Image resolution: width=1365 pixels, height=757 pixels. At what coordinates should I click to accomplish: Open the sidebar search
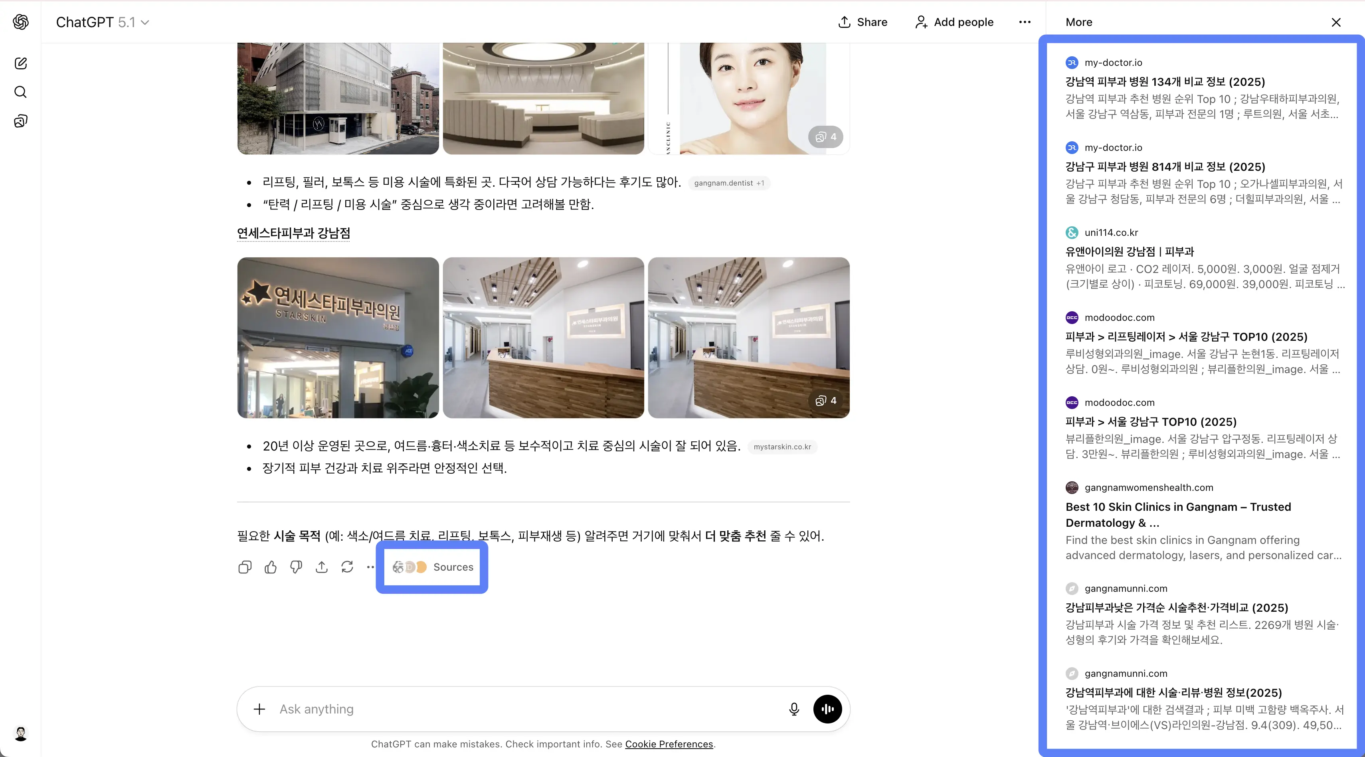point(21,92)
